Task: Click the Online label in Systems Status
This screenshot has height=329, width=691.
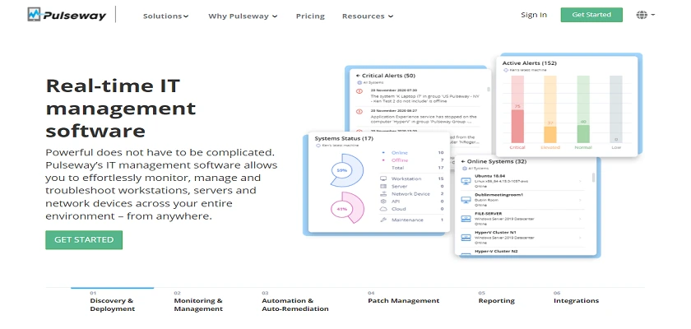Action: [x=399, y=152]
